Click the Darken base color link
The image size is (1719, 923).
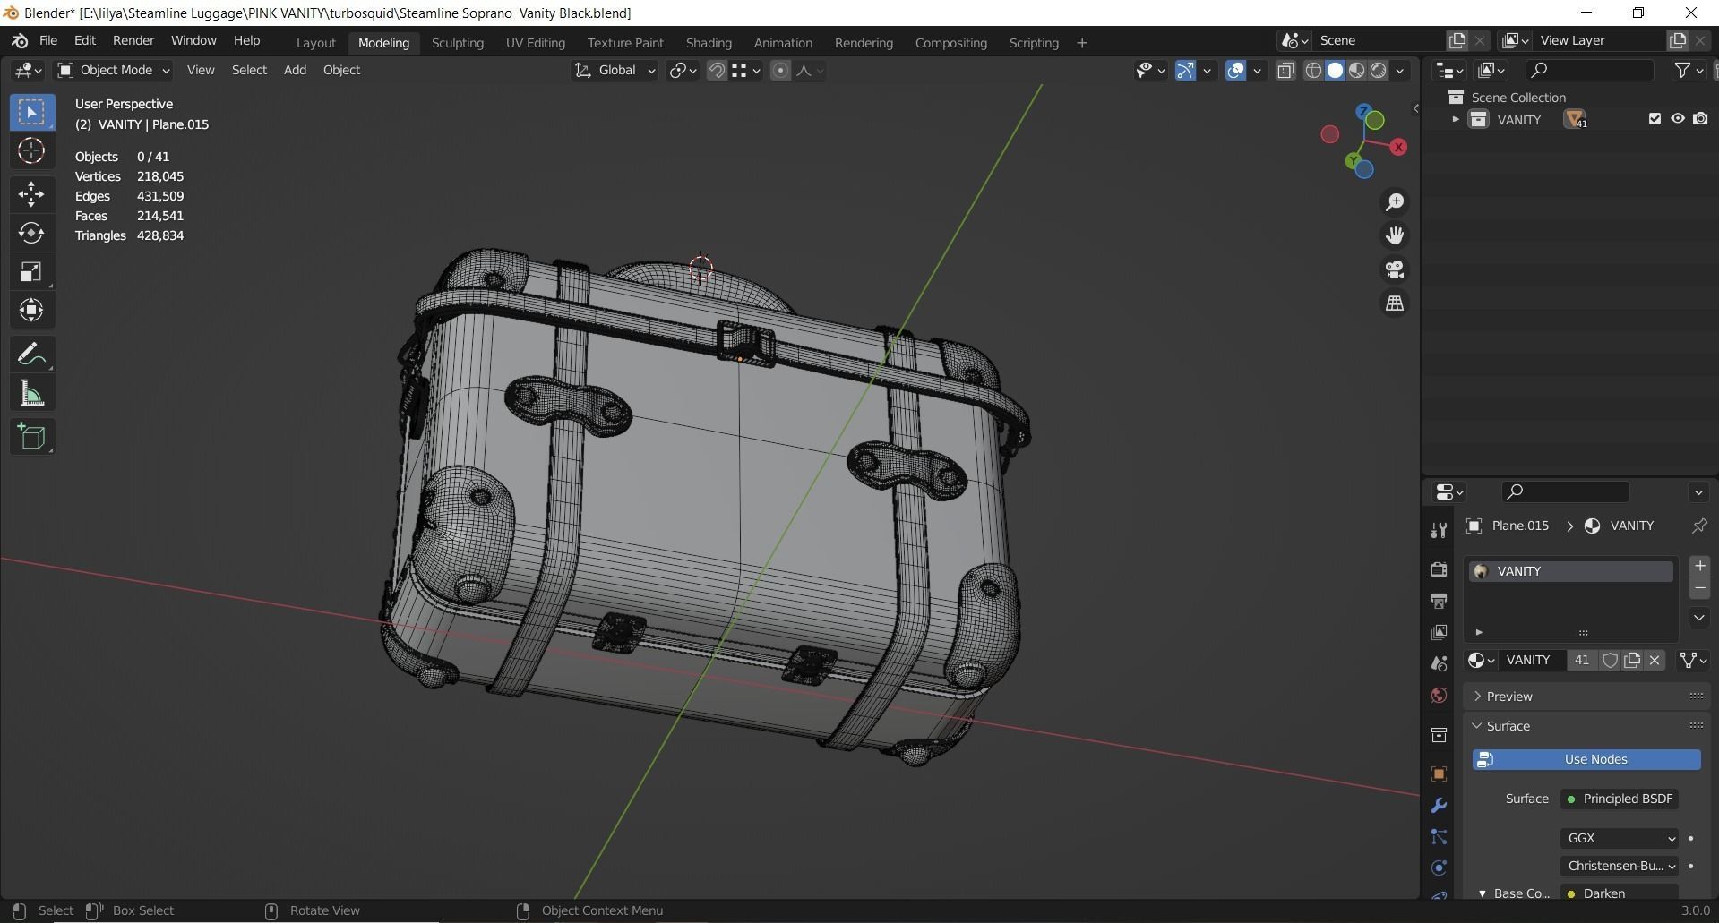click(1620, 893)
